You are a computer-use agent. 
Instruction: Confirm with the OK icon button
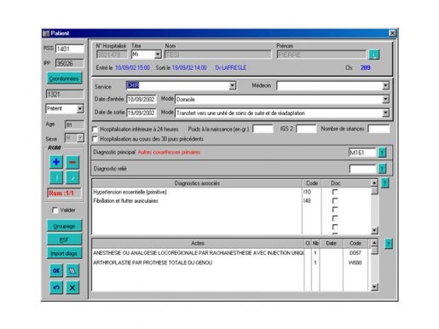pos(56,270)
